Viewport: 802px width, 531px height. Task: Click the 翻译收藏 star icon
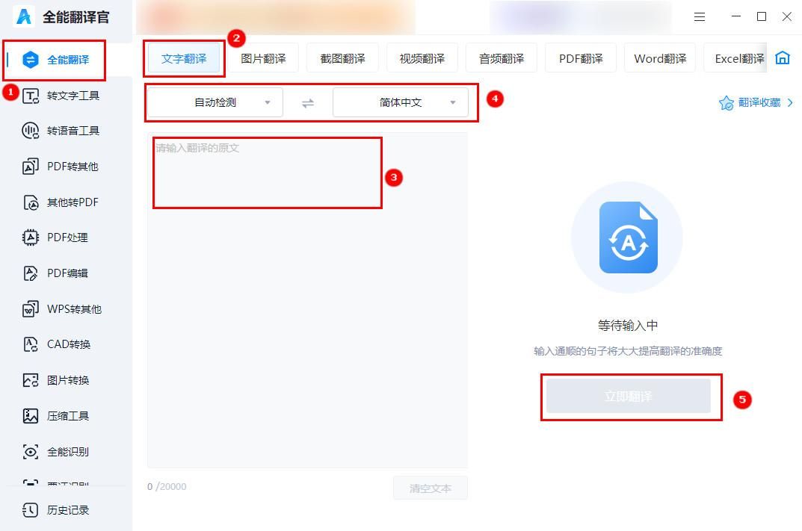[x=727, y=103]
